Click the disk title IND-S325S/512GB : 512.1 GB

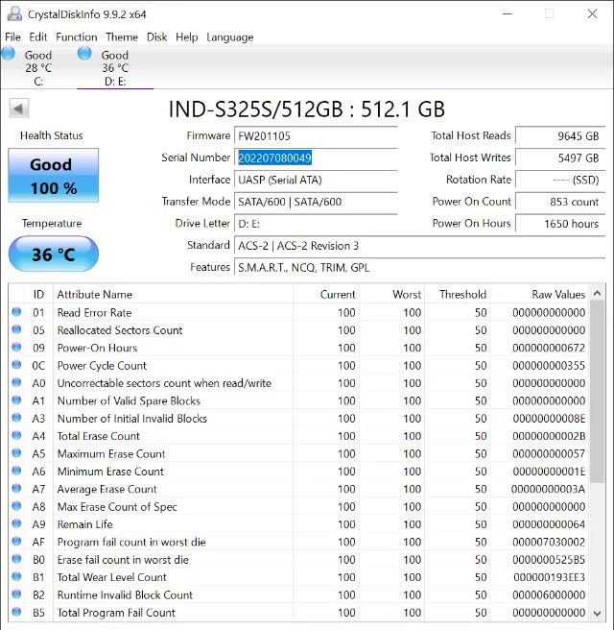click(x=307, y=109)
